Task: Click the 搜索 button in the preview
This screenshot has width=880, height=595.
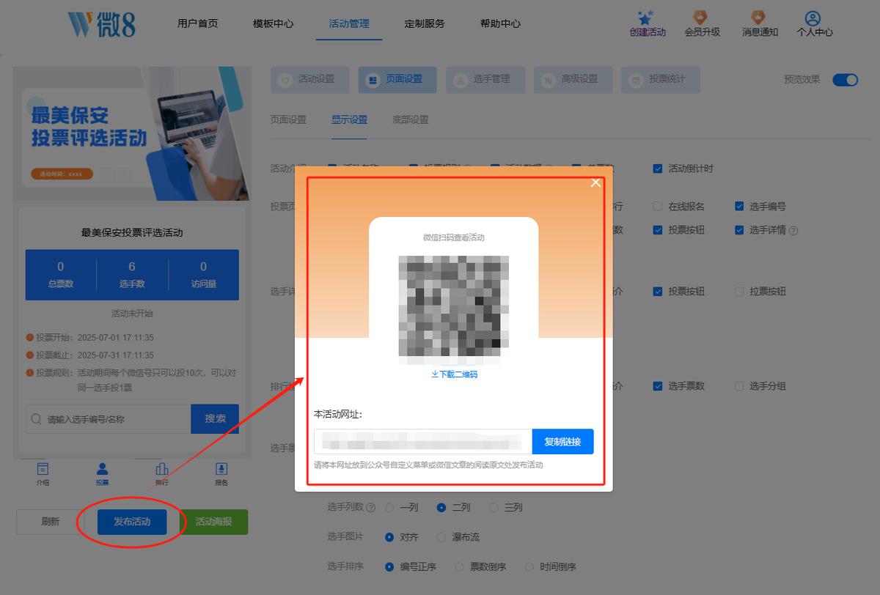Action: pyautogui.click(x=215, y=418)
